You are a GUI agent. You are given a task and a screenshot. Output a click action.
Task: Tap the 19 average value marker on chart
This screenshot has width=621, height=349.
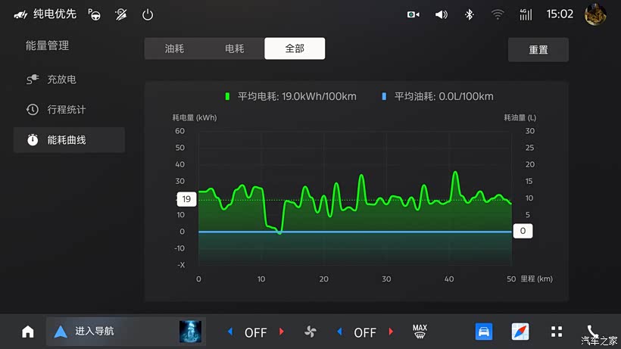coord(186,198)
